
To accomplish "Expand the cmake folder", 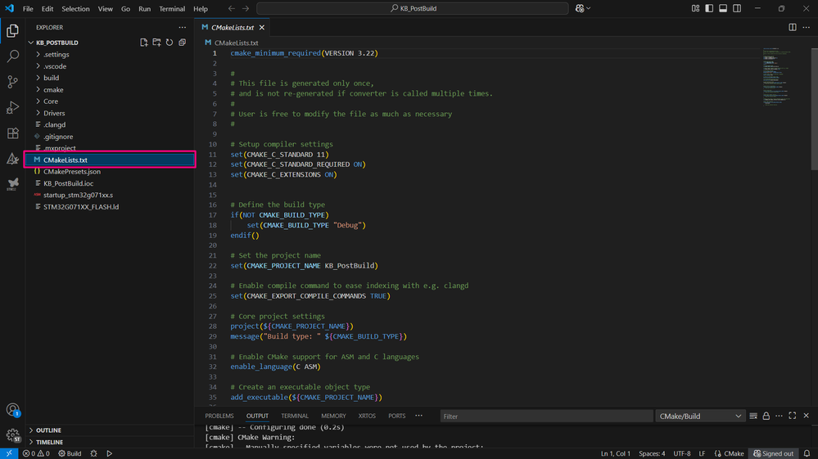I will [110, 90].
